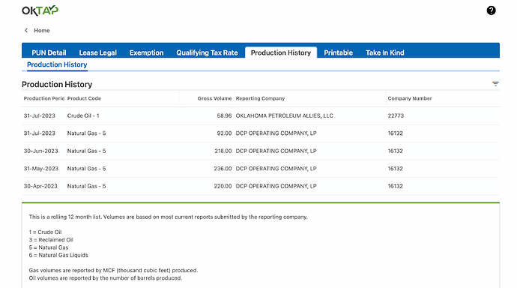Screen dimensions: 517x288
Task: Sort by Gross Volume column header
Action: pos(214,98)
